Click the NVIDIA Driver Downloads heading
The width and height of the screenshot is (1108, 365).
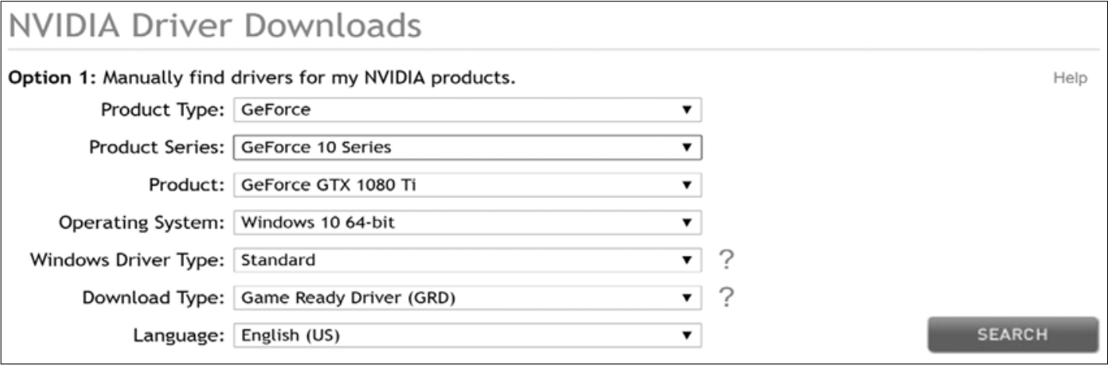click(x=215, y=27)
